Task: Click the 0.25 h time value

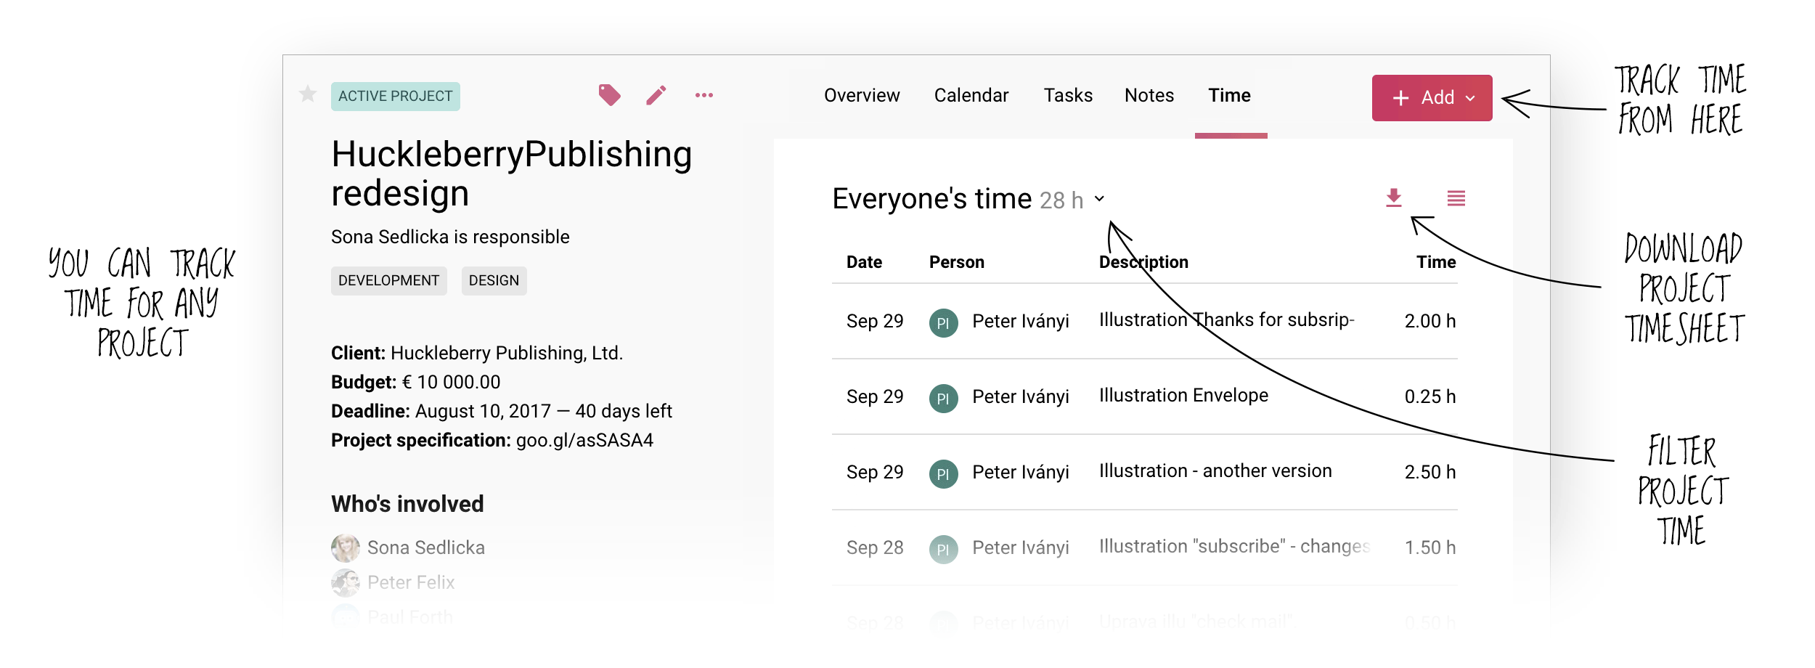Action: tap(1430, 396)
